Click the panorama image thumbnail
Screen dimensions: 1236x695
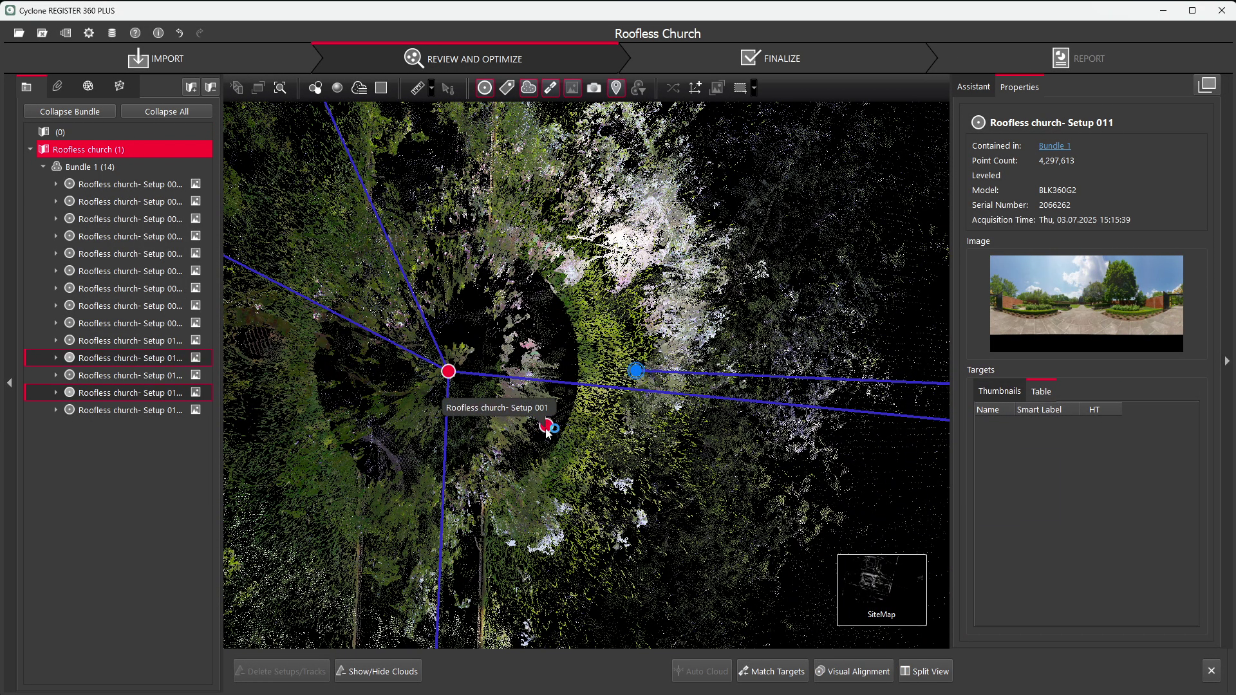(x=1086, y=295)
